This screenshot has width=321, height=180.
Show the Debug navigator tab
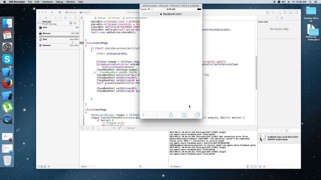[65, 18]
